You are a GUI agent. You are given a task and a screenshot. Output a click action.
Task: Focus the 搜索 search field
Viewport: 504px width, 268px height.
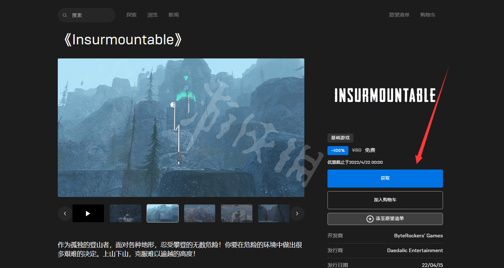pyautogui.click(x=87, y=15)
